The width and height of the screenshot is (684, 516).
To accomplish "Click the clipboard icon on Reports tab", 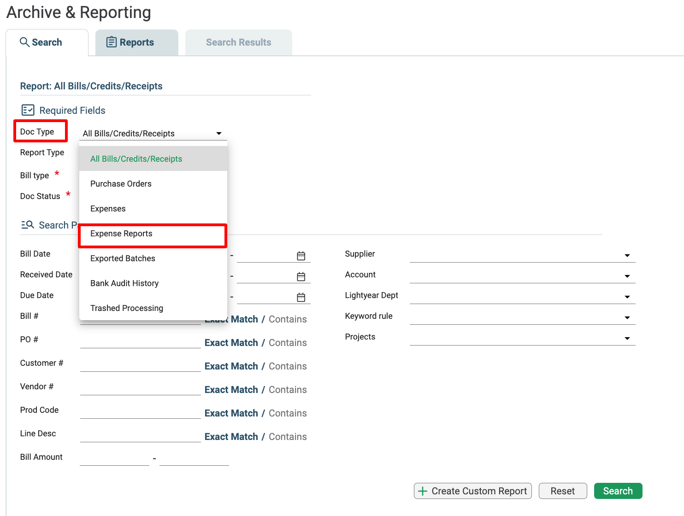I will click(x=112, y=42).
